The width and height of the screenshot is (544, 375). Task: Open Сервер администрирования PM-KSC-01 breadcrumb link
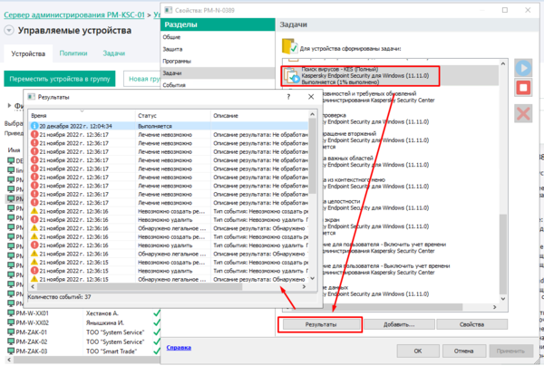(x=74, y=14)
